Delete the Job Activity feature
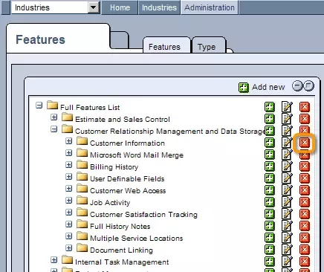 click(x=305, y=202)
